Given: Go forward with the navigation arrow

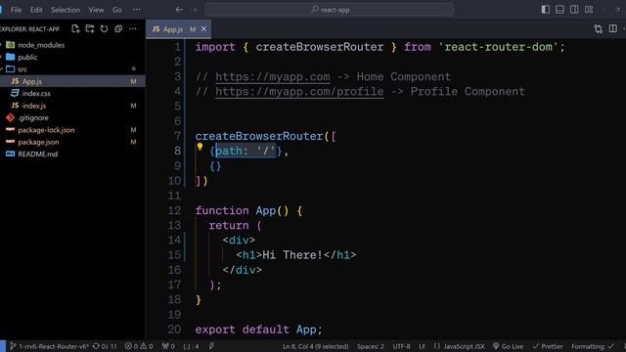Looking at the screenshot, I should pos(194,10).
